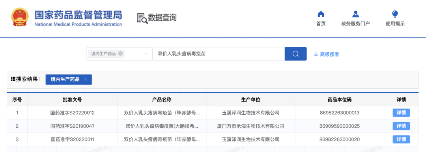Click the 药品本位码 column header

[340, 99]
